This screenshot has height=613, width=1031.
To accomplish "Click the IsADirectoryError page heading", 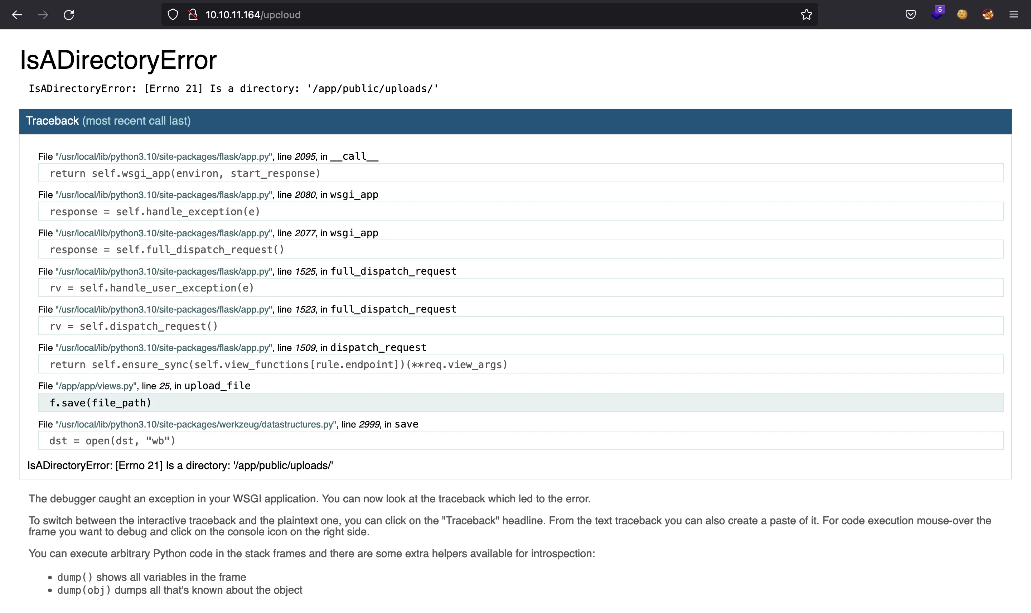I will pos(118,60).
